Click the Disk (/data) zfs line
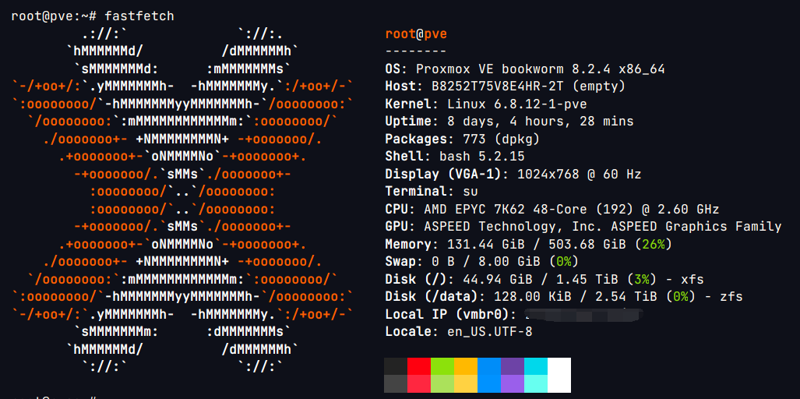The width and height of the screenshot is (800, 399). pyautogui.click(x=564, y=296)
